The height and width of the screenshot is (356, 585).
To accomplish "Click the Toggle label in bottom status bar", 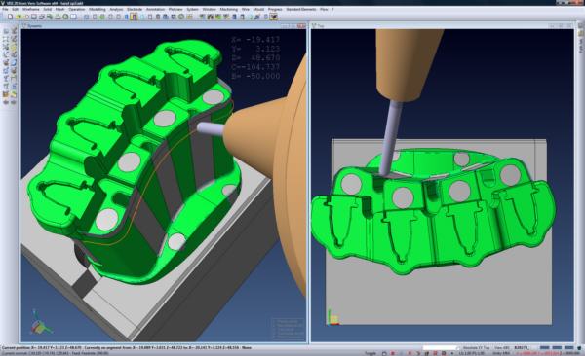I will pos(370,353).
